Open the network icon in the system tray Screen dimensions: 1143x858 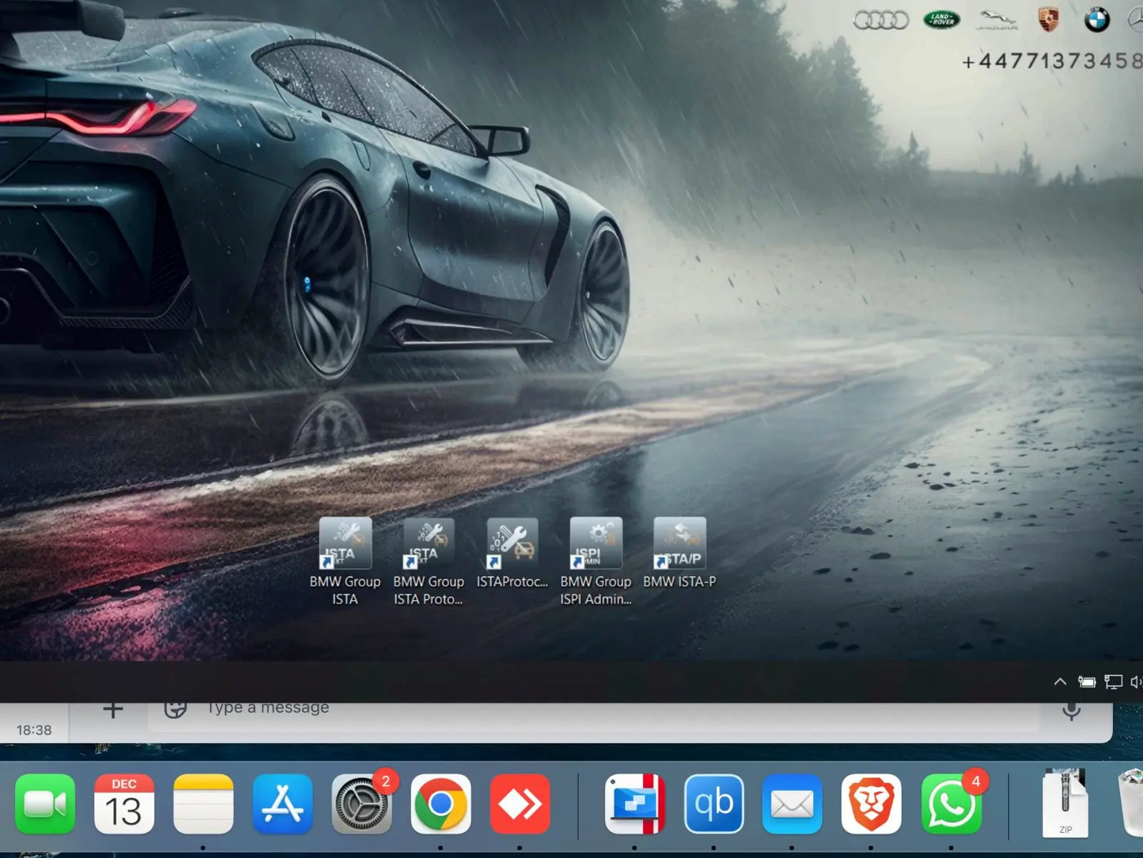pyautogui.click(x=1113, y=682)
